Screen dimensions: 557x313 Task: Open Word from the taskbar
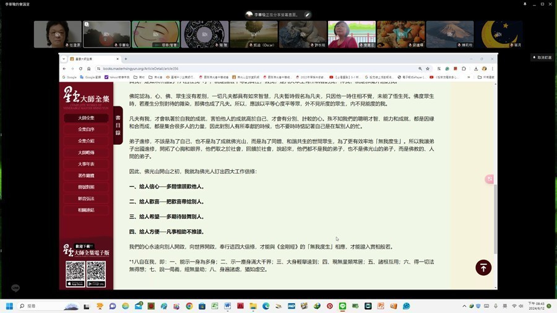pos(227,306)
